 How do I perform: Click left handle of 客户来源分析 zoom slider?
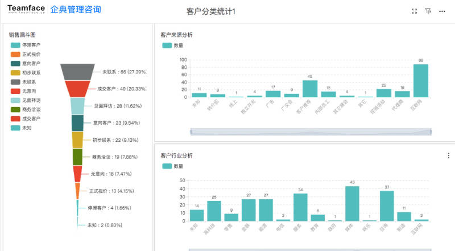coord(191,131)
